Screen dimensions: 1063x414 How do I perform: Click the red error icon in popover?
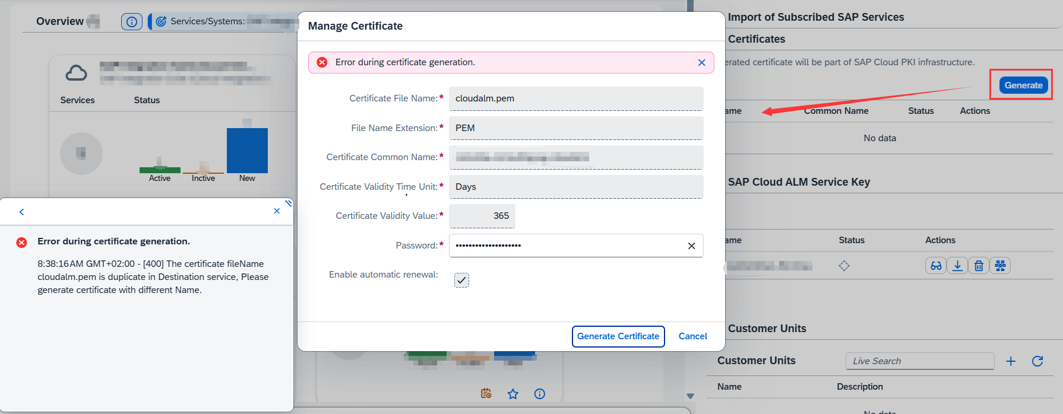click(21, 242)
